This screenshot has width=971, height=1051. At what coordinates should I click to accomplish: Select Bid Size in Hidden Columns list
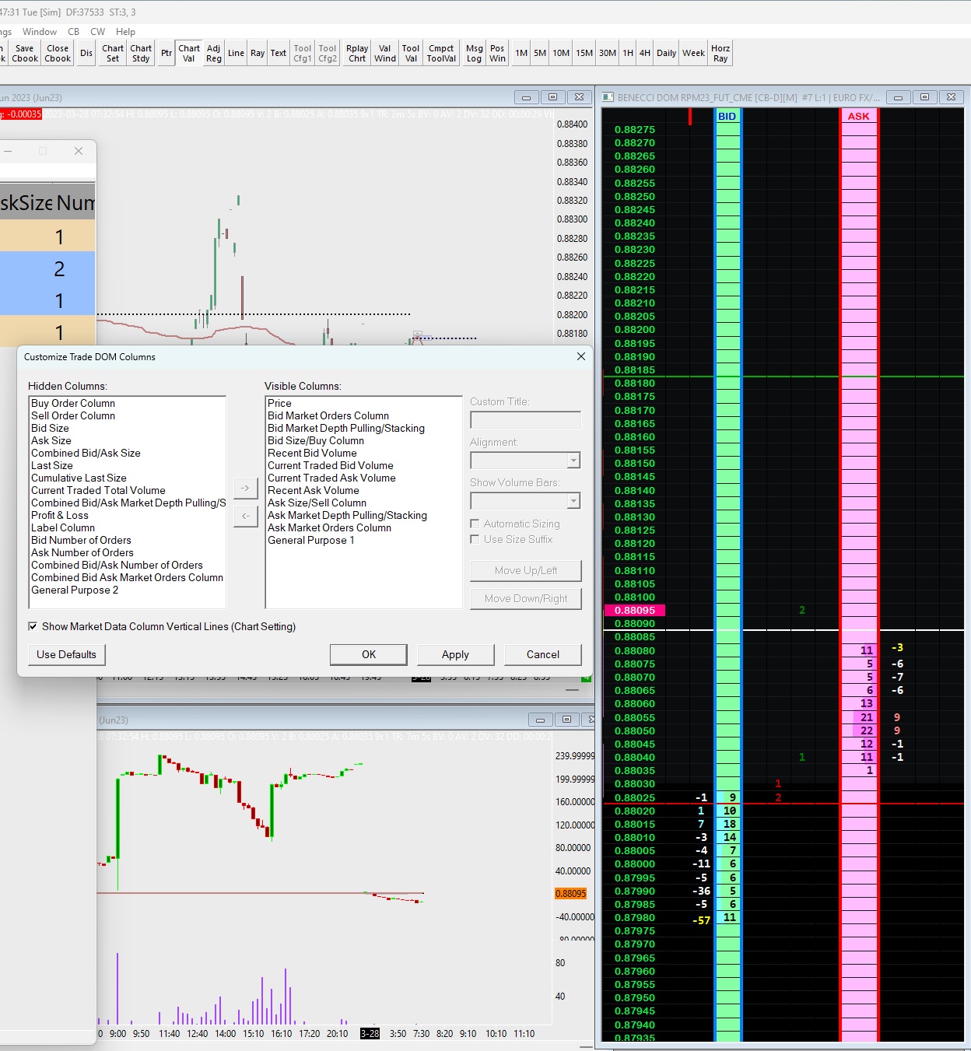point(50,428)
